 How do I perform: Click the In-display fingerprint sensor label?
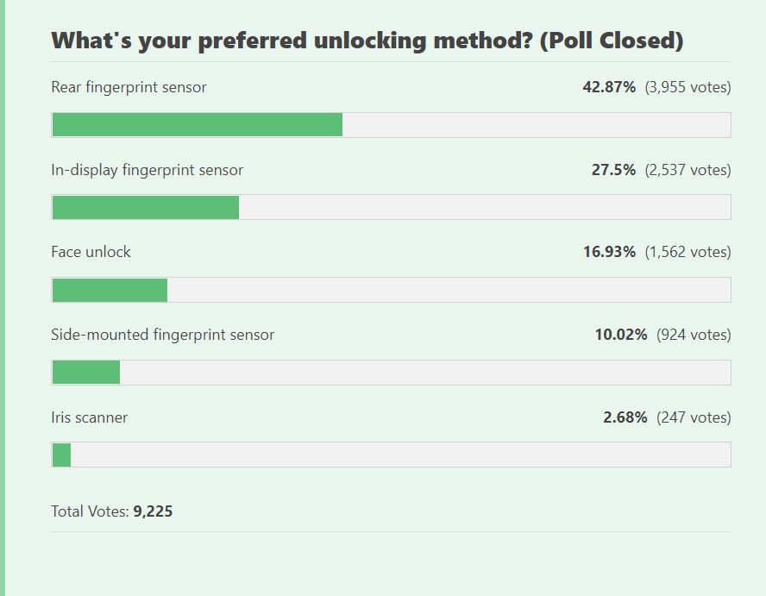(147, 170)
